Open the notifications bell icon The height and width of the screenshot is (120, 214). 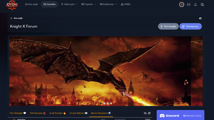(x=195, y=5)
